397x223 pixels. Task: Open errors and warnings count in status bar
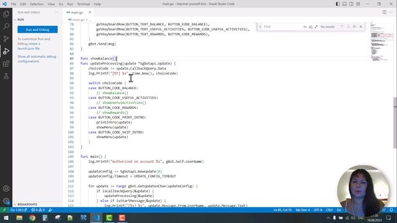[x=38, y=210]
